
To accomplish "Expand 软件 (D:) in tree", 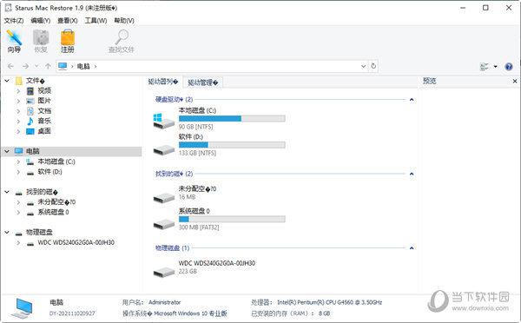I will 18,172.
